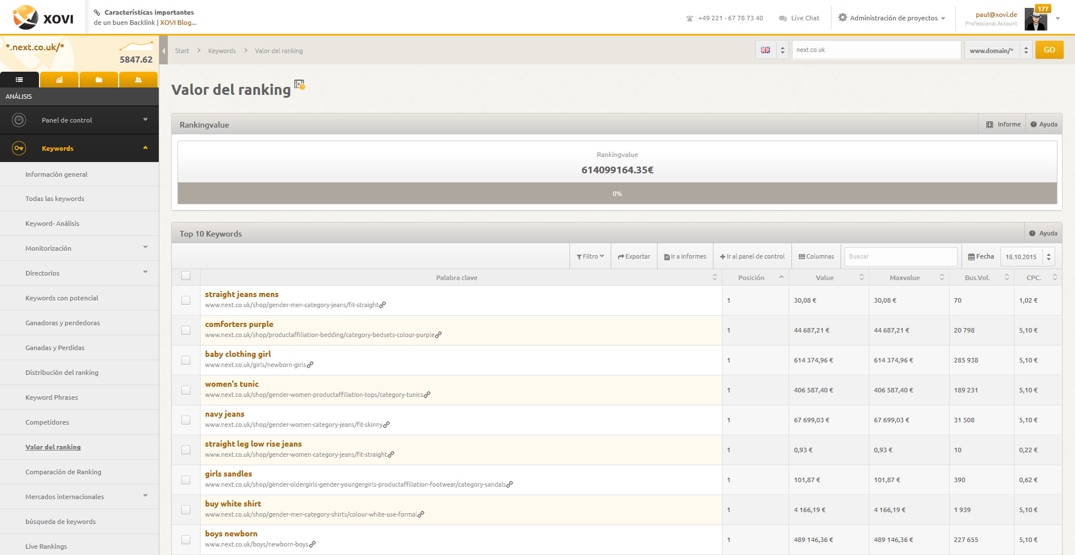This screenshot has height=555, width=1075.
Task: Click the XOVI logo
Action: (x=43, y=18)
